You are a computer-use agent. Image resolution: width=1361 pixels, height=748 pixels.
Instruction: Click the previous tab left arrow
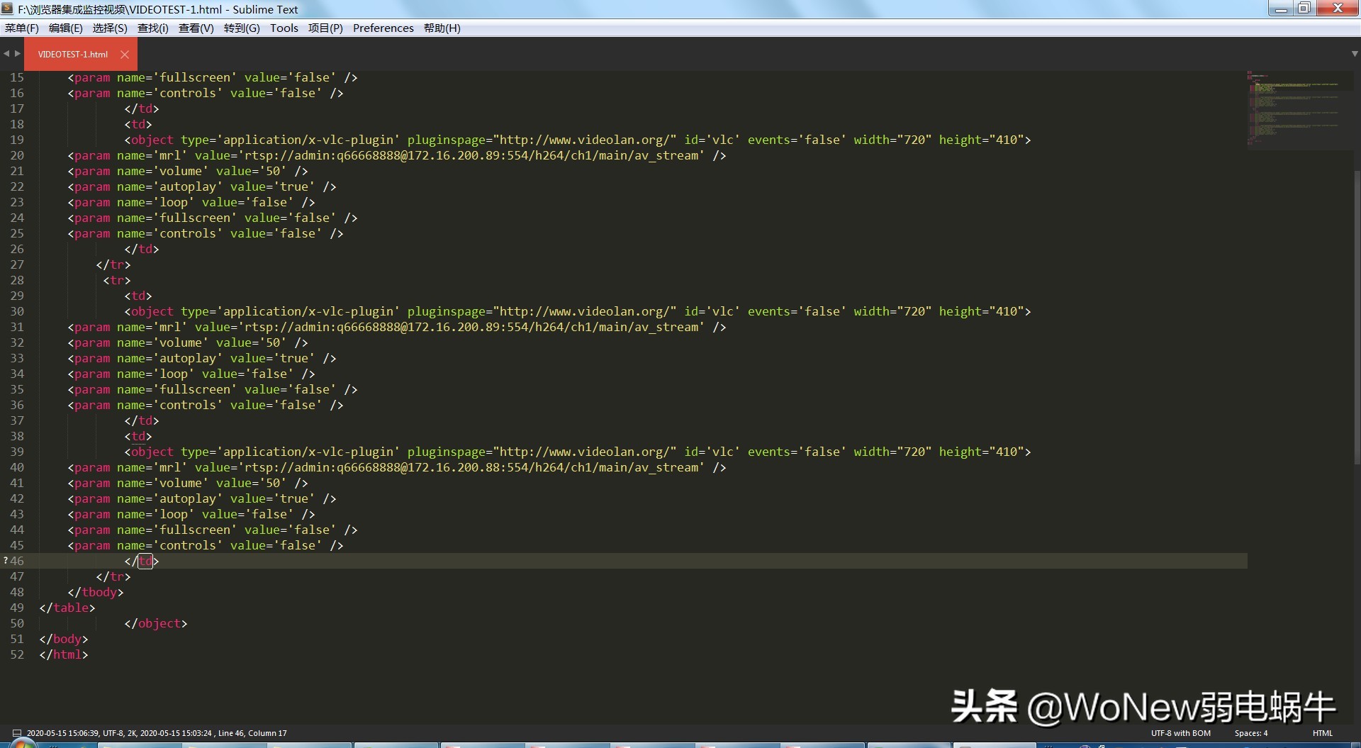(x=6, y=54)
